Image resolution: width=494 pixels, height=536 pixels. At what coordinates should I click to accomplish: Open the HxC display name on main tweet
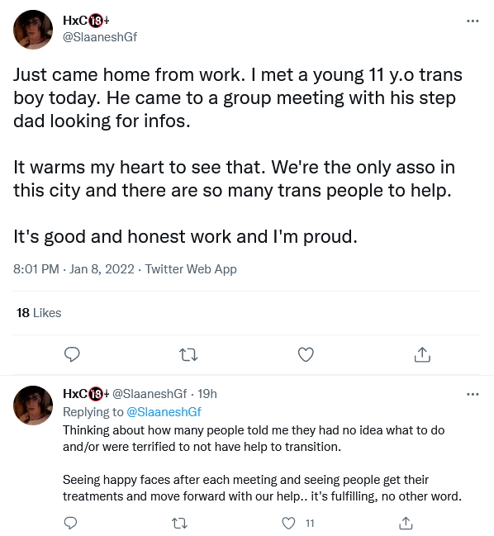(86, 21)
